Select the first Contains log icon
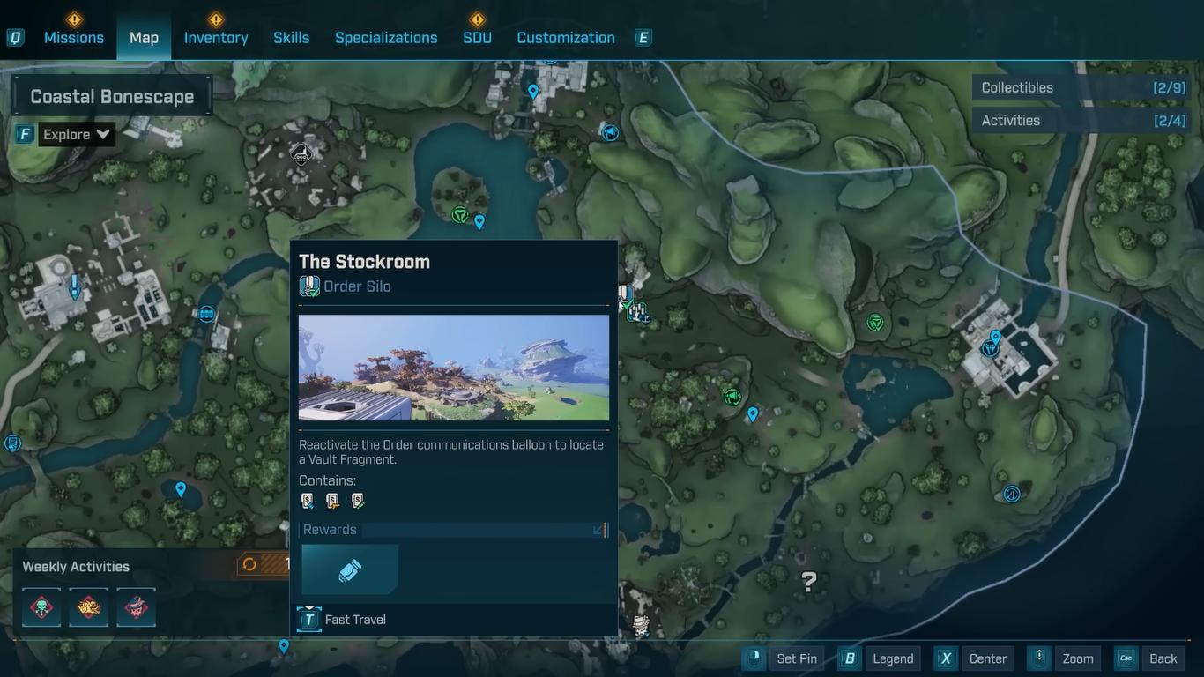The height and width of the screenshot is (677, 1204). tap(308, 501)
